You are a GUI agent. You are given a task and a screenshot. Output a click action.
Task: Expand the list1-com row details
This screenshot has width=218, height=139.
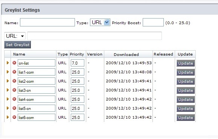click(8, 72)
